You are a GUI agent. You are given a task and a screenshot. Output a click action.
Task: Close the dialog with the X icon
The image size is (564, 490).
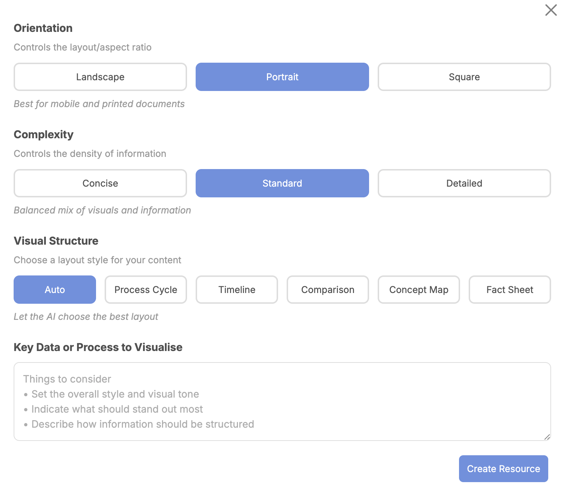[551, 10]
